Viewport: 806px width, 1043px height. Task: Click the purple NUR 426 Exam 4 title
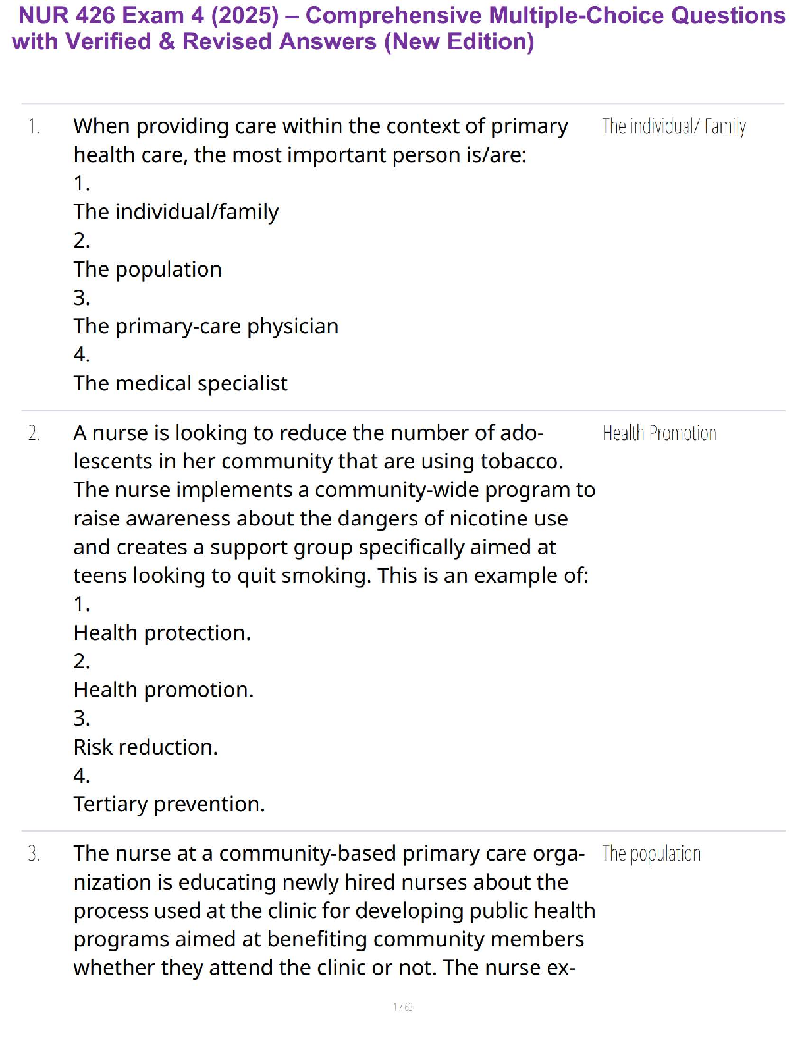(x=402, y=15)
